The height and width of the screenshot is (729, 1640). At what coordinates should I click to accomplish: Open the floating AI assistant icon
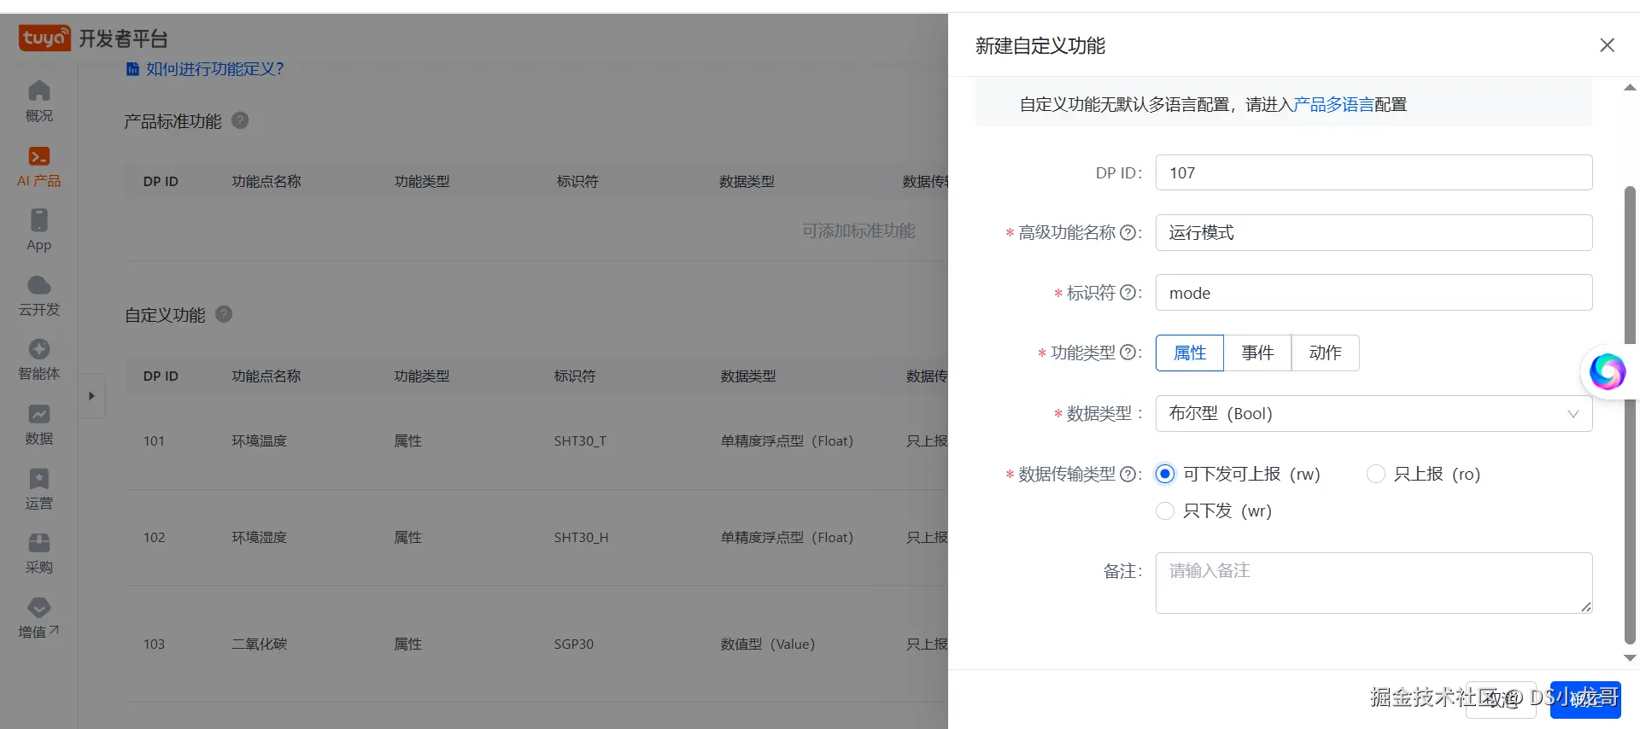1607,371
